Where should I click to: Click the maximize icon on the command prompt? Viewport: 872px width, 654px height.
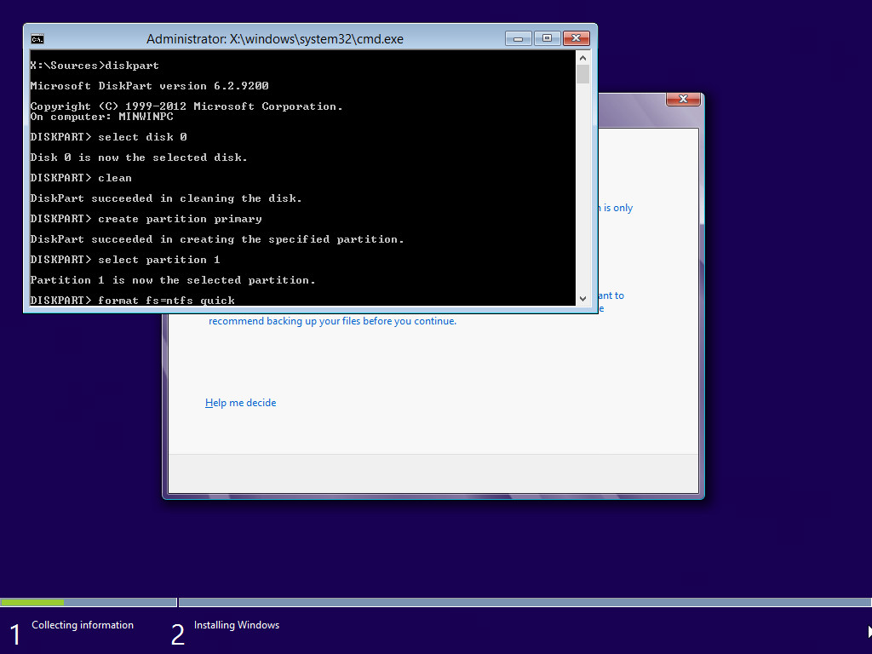(x=546, y=38)
